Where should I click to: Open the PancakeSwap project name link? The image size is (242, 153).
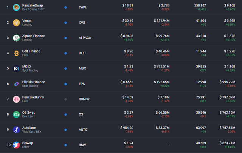coord(33,5)
